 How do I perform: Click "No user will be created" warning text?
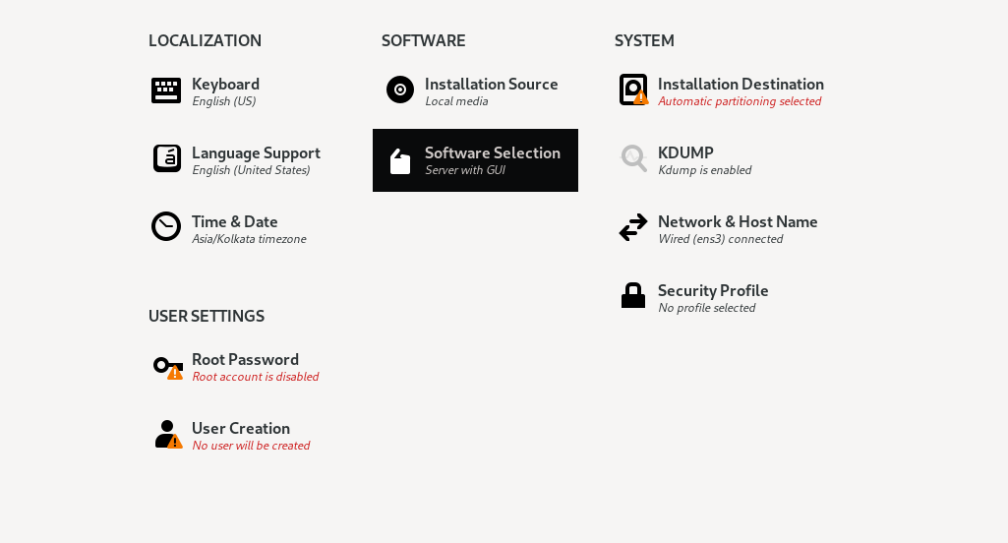coord(251,446)
